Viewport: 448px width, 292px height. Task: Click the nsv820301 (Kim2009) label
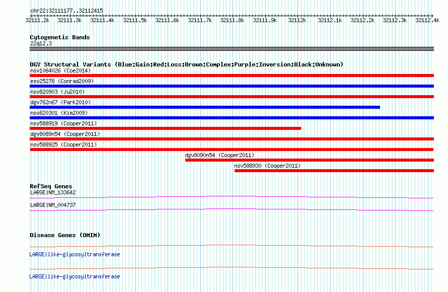point(59,113)
